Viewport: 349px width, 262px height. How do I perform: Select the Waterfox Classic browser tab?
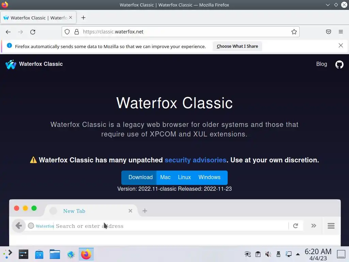coord(38,18)
